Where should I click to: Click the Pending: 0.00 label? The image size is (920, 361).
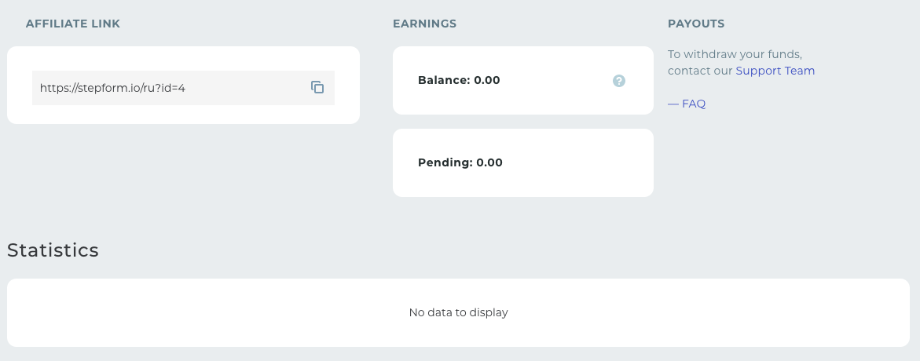coord(460,162)
